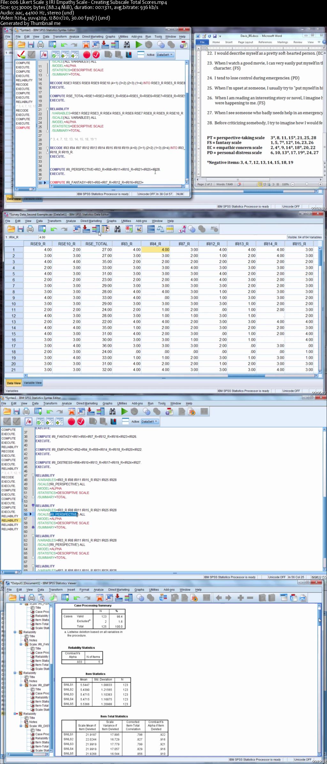Toggle comment selection button in maximized Syntax Editor
Screen dimensions: 327x764
(29, 422)
